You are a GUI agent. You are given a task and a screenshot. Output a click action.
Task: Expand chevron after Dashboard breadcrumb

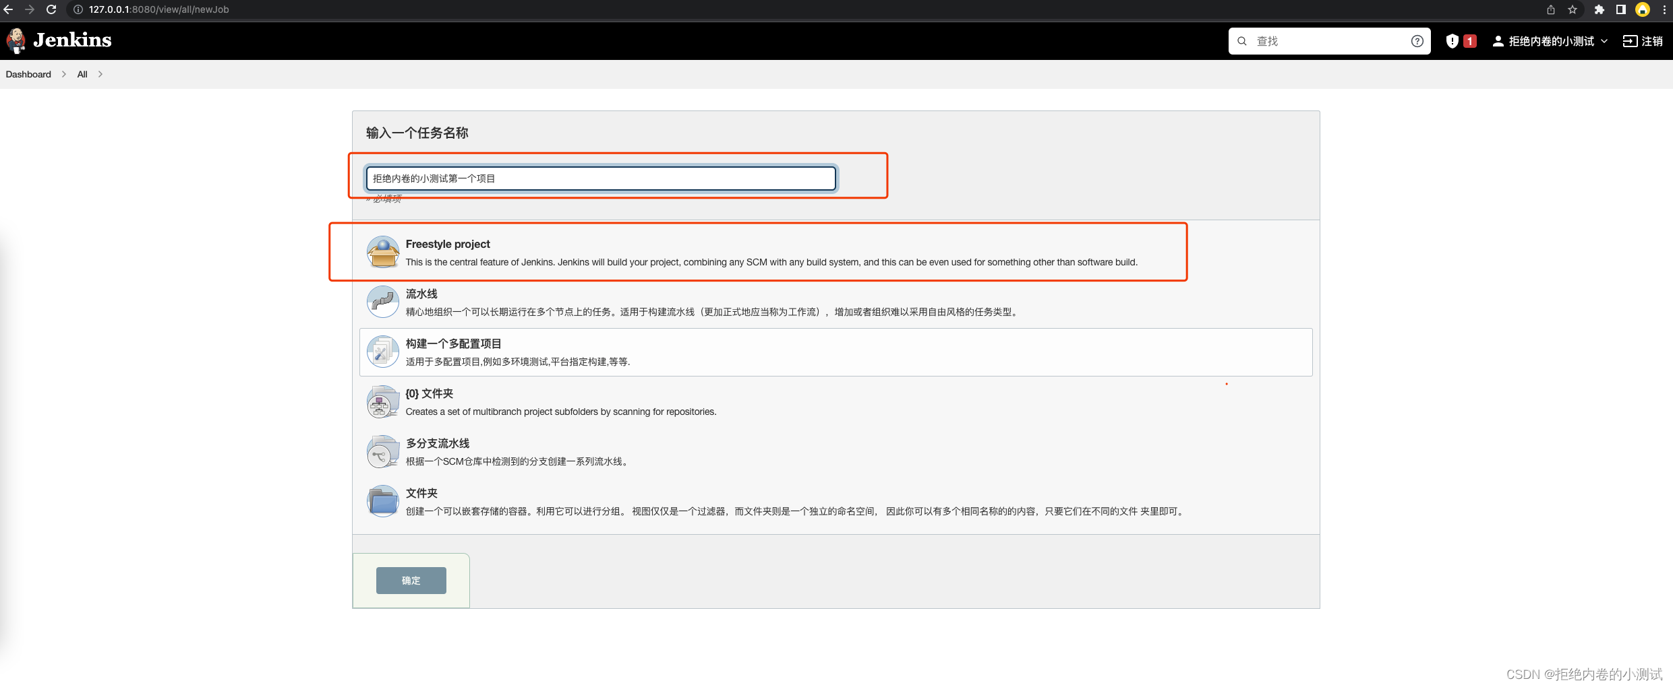click(x=64, y=74)
